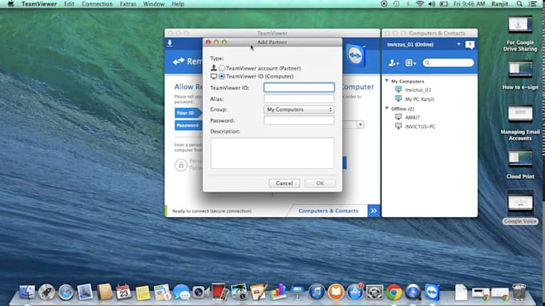This screenshot has height=306, width=545.
Task: Collapse the My Computers group
Action: tap(387, 81)
